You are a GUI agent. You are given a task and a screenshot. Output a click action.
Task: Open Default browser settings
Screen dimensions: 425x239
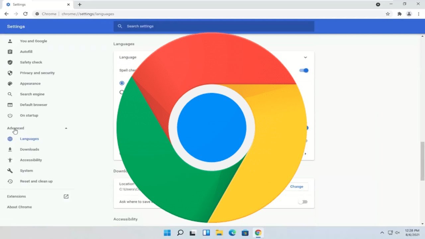[x=34, y=105]
